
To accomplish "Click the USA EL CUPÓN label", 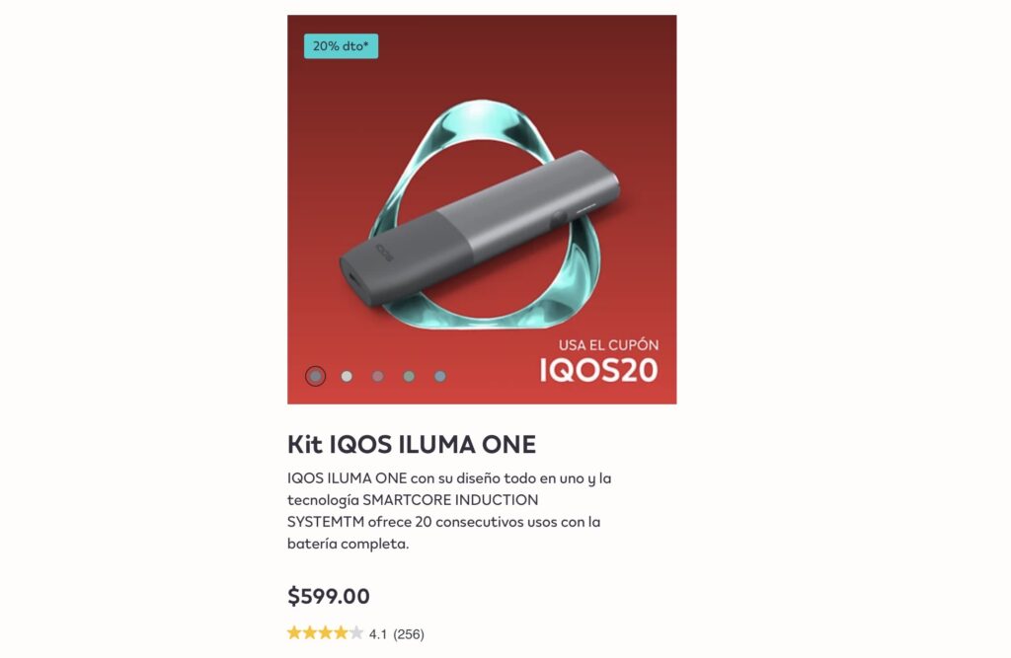I will tap(608, 345).
